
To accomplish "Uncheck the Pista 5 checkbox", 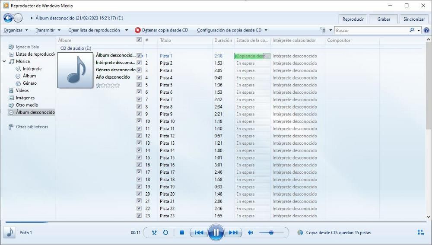I will [139, 84].
